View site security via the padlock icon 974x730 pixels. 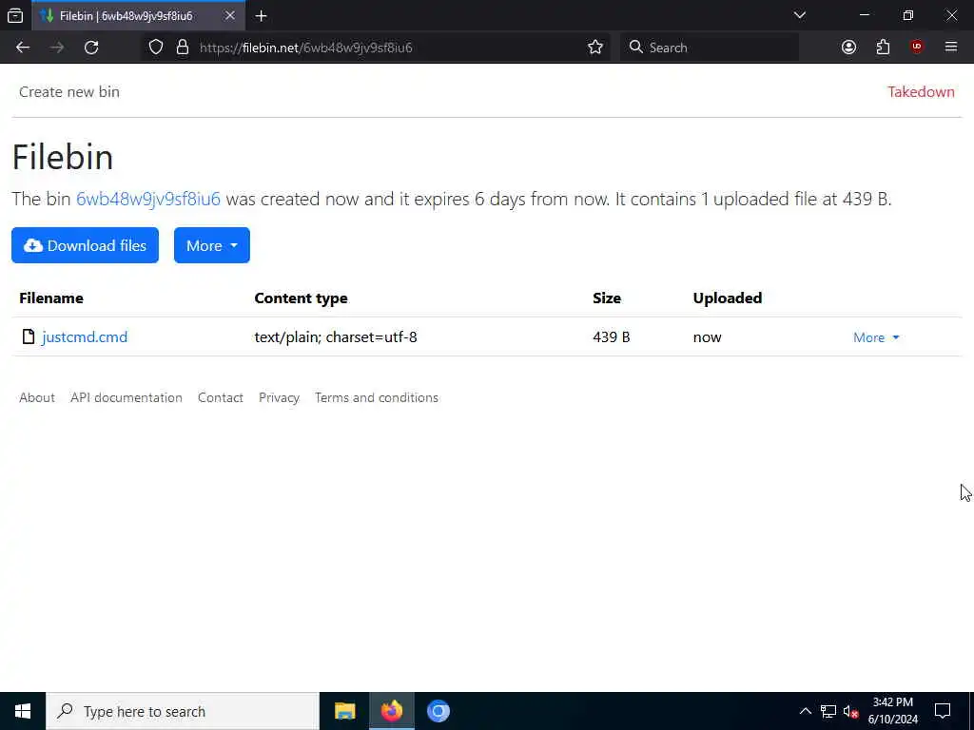tap(182, 48)
